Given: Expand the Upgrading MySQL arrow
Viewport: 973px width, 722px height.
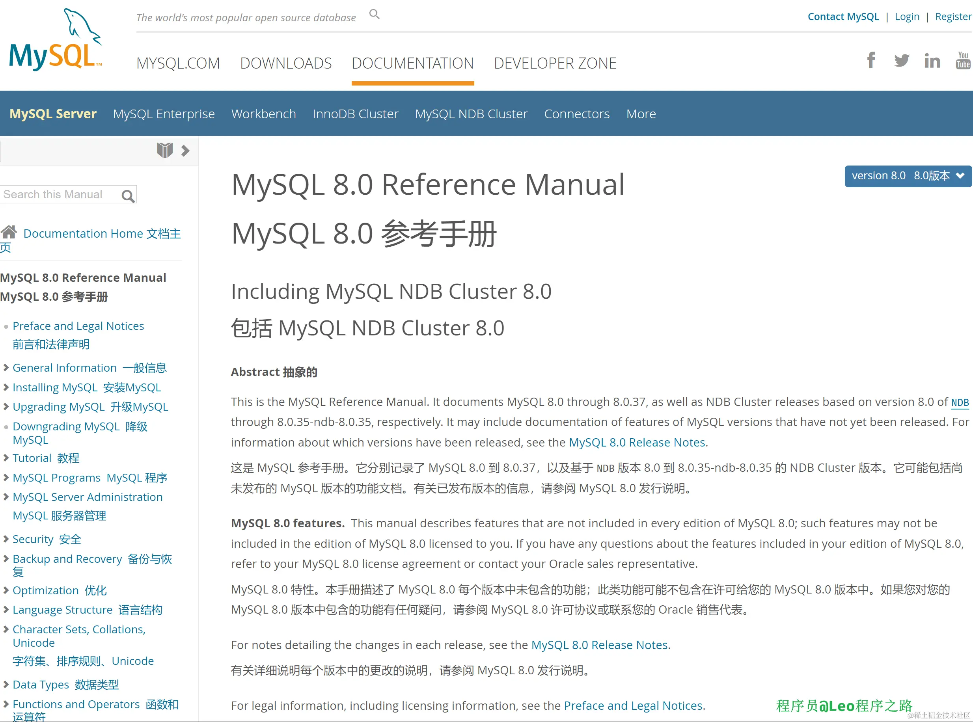Looking at the screenshot, I should coord(6,406).
